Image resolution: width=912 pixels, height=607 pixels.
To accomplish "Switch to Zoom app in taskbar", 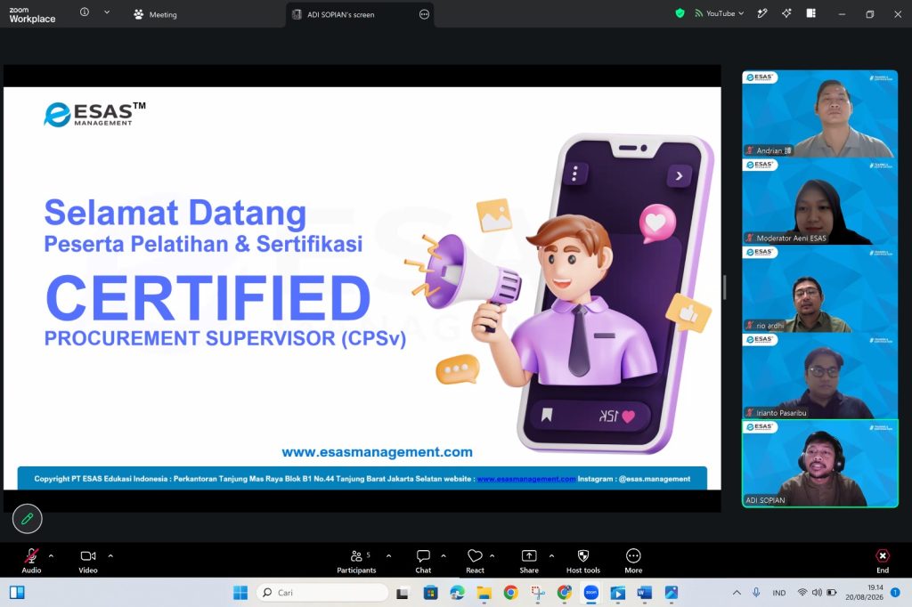I will click(x=591, y=593).
